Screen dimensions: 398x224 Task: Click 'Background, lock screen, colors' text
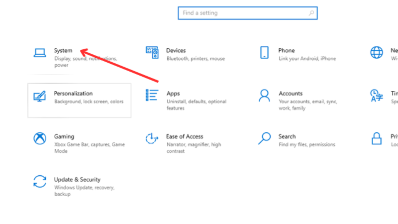(x=89, y=102)
